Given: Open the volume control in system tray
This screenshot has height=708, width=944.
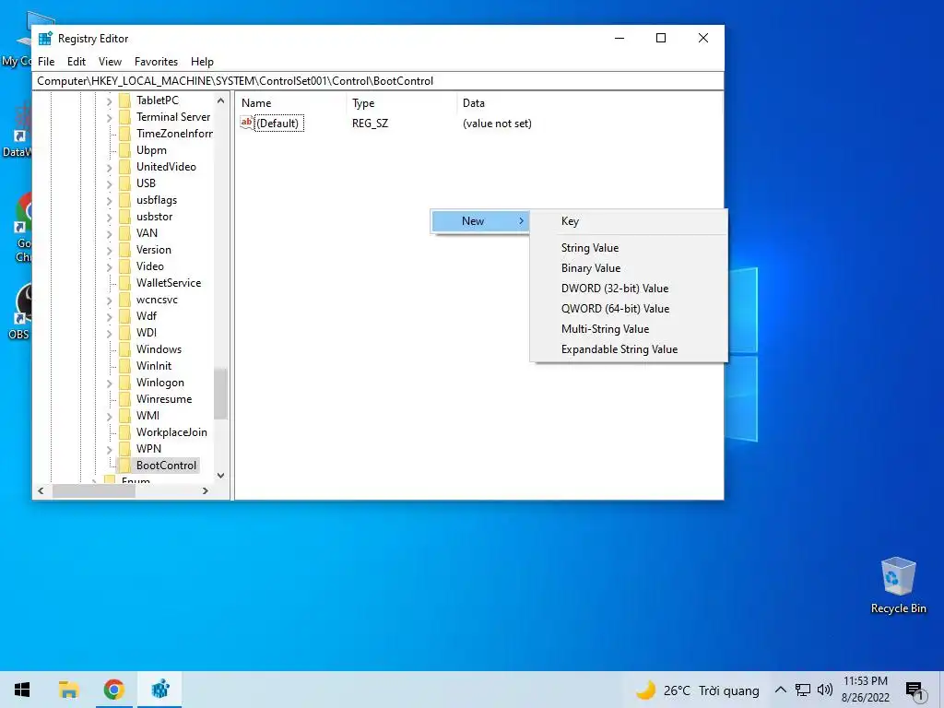Looking at the screenshot, I should pyautogui.click(x=825, y=690).
